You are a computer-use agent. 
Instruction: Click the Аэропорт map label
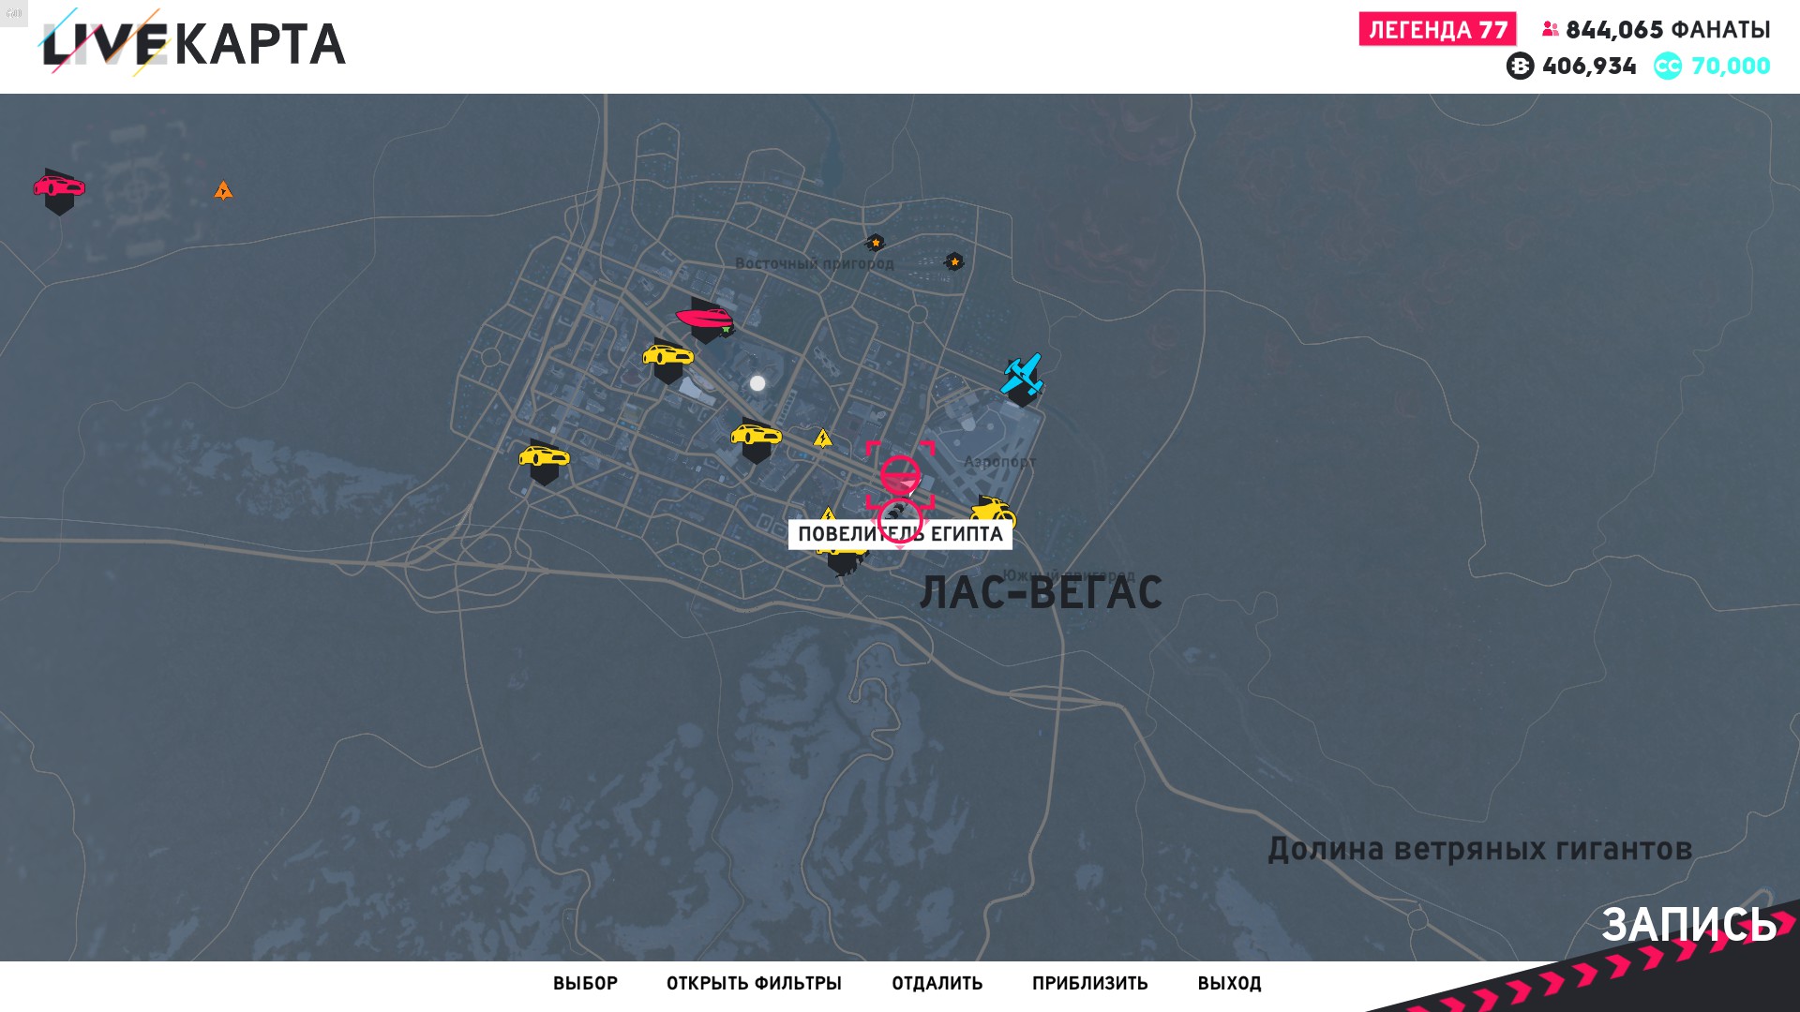pyautogui.click(x=999, y=462)
